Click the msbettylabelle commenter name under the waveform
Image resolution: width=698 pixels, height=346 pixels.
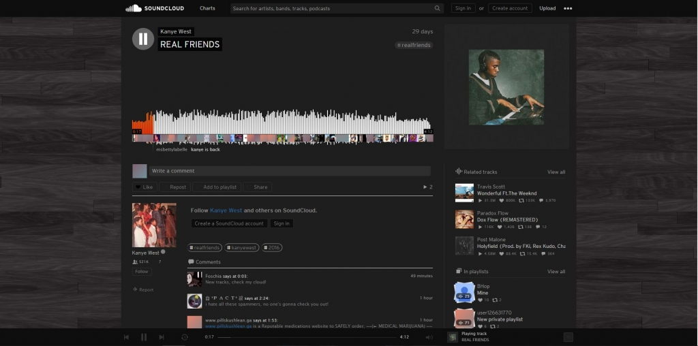click(171, 149)
